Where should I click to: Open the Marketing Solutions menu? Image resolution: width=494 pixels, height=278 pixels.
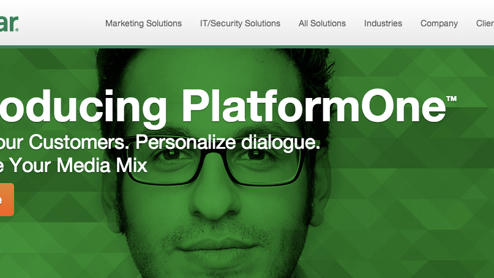click(x=143, y=23)
